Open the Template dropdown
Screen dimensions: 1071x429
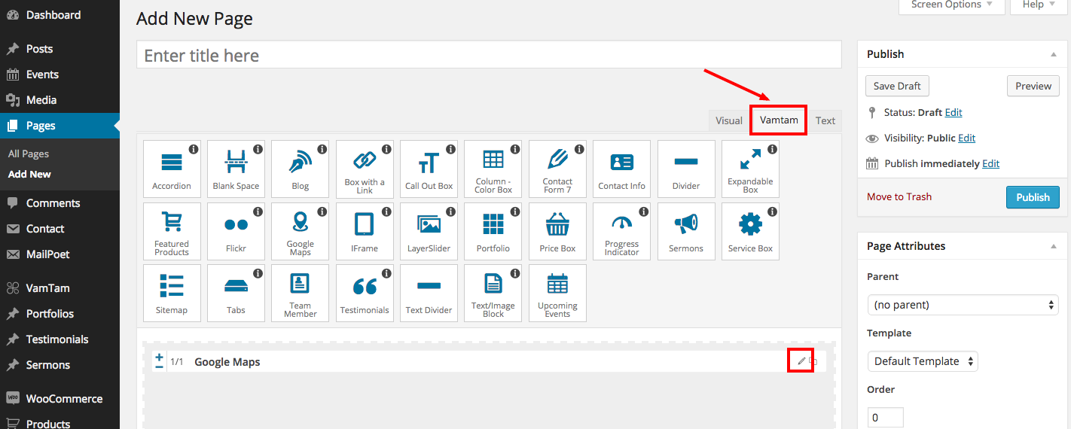pyautogui.click(x=923, y=361)
